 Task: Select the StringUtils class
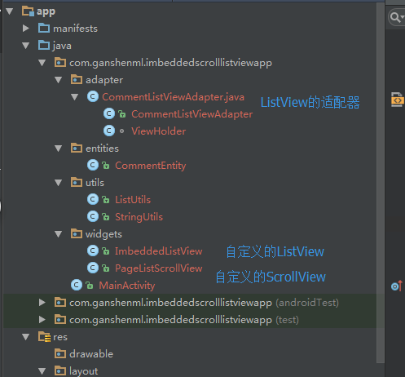(139, 217)
